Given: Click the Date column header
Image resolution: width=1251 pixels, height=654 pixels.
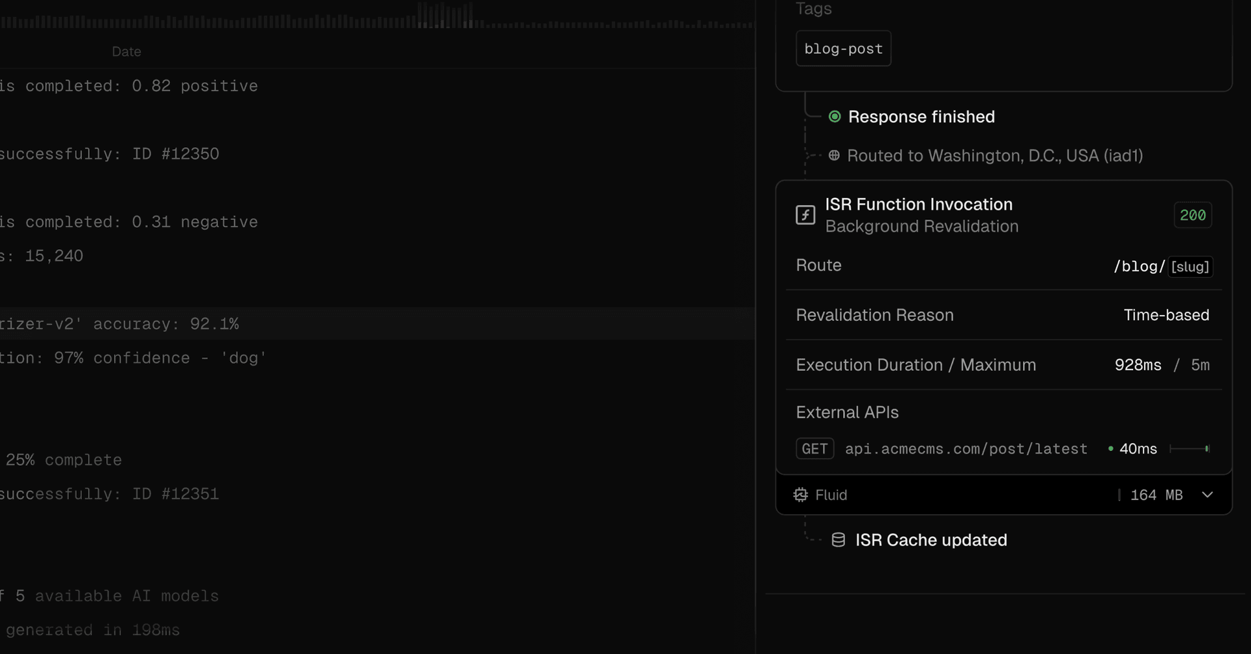Looking at the screenshot, I should 126,51.
